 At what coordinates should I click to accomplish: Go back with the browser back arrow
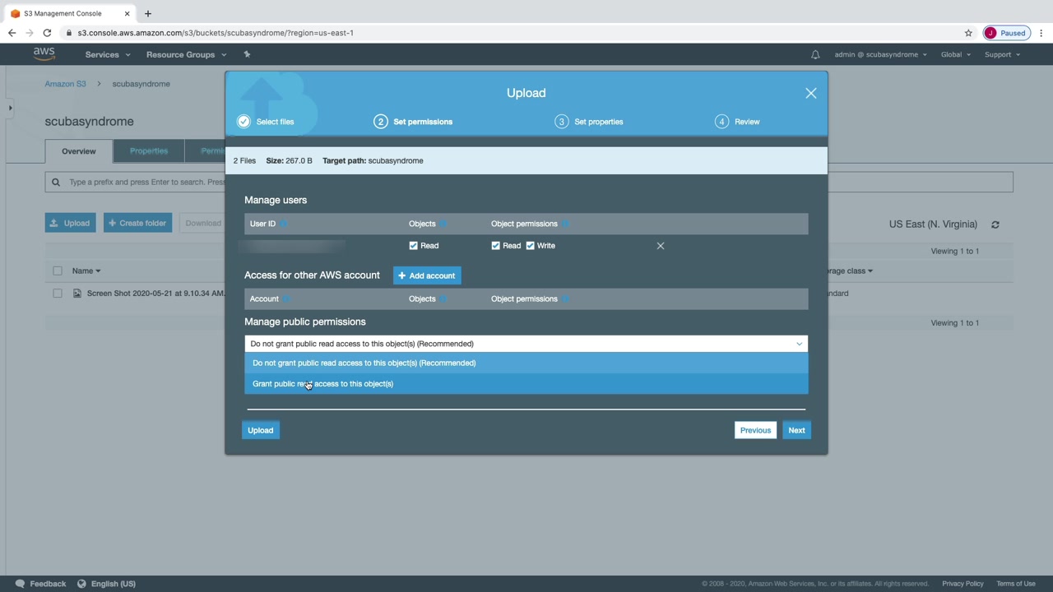pyautogui.click(x=12, y=33)
